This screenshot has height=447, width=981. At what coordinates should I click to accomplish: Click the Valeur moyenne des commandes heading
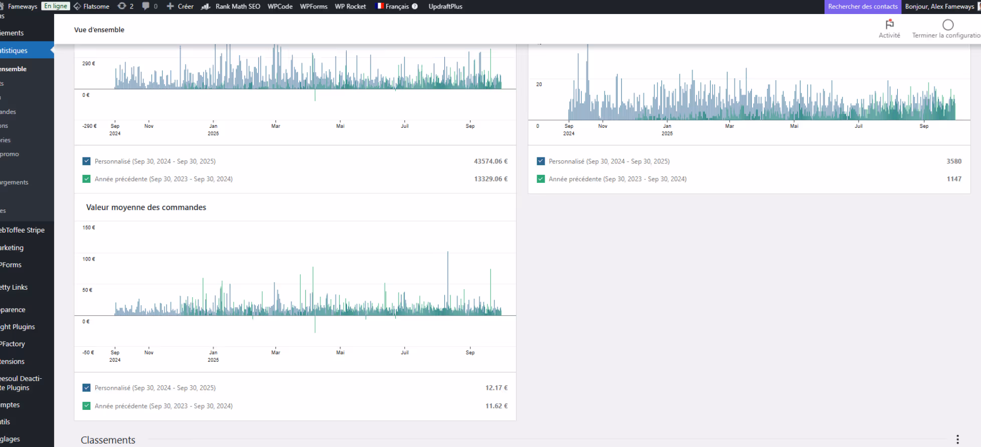pyautogui.click(x=146, y=207)
